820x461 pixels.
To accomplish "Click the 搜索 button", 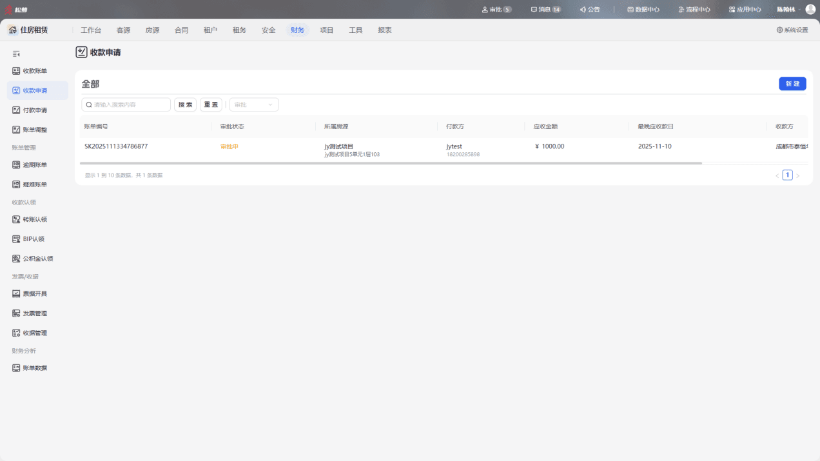I will click(x=185, y=104).
